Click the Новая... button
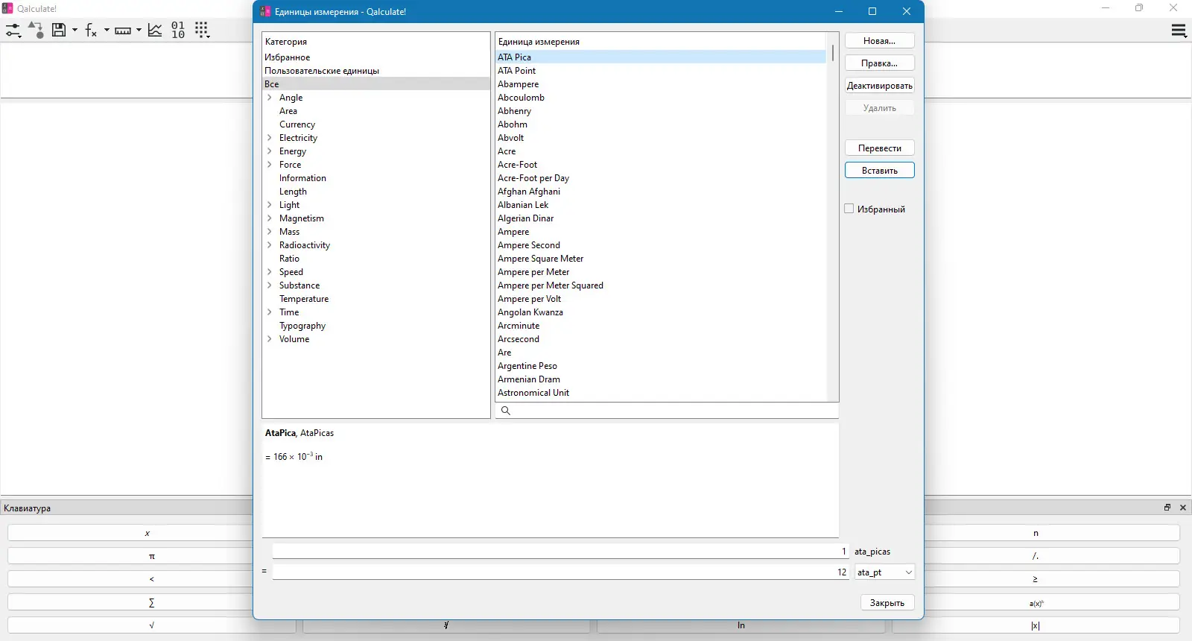Viewport: 1192px width, 641px height. [x=880, y=41]
